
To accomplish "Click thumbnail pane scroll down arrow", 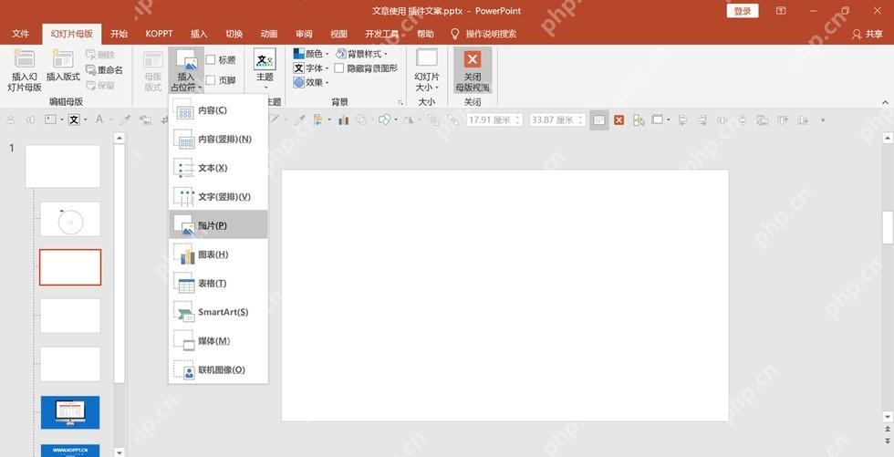I will coord(120,452).
